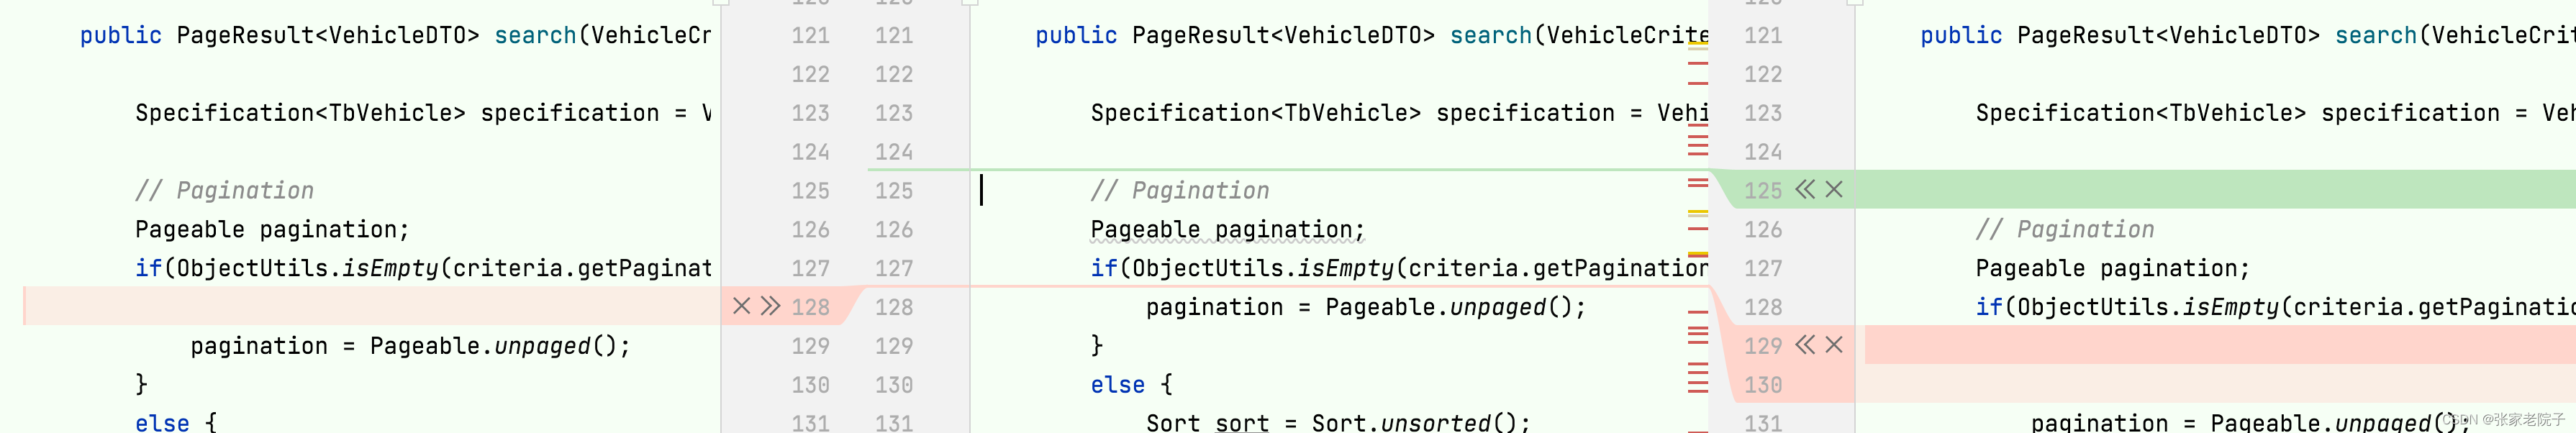Click the search method name in the middle pane
The image size is (2576, 433).
point(1490,35)
